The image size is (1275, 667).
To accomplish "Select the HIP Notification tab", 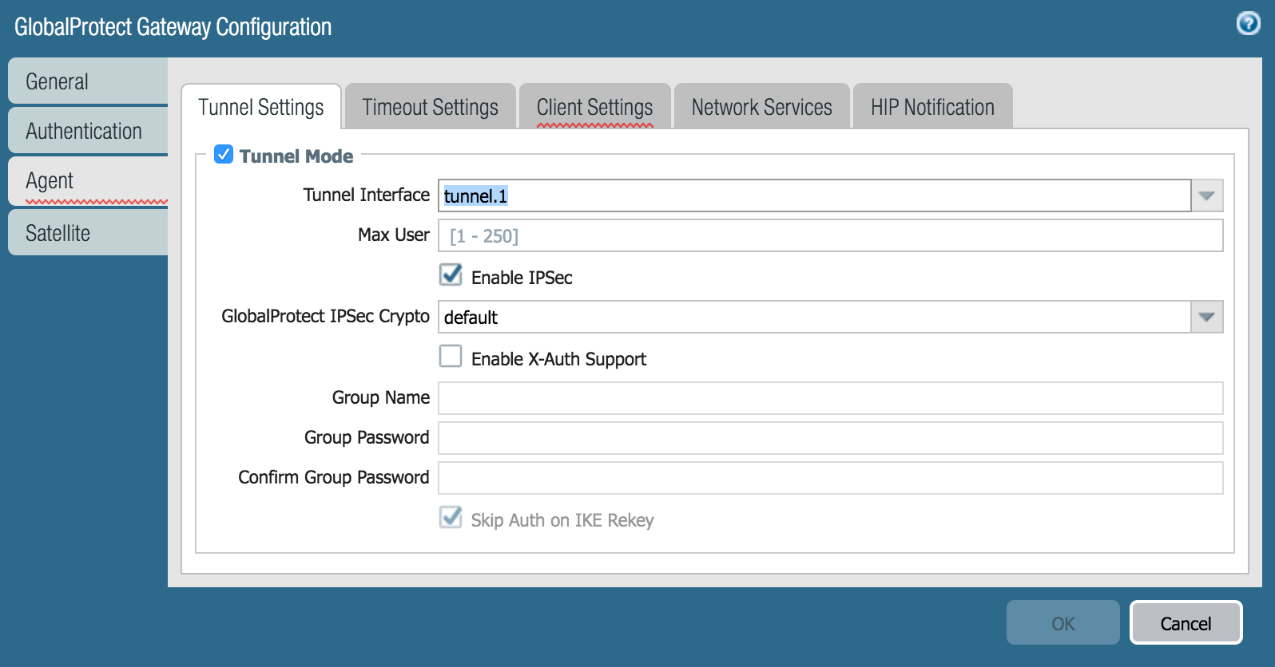I will pyautogui.click(x=932, y=107).
